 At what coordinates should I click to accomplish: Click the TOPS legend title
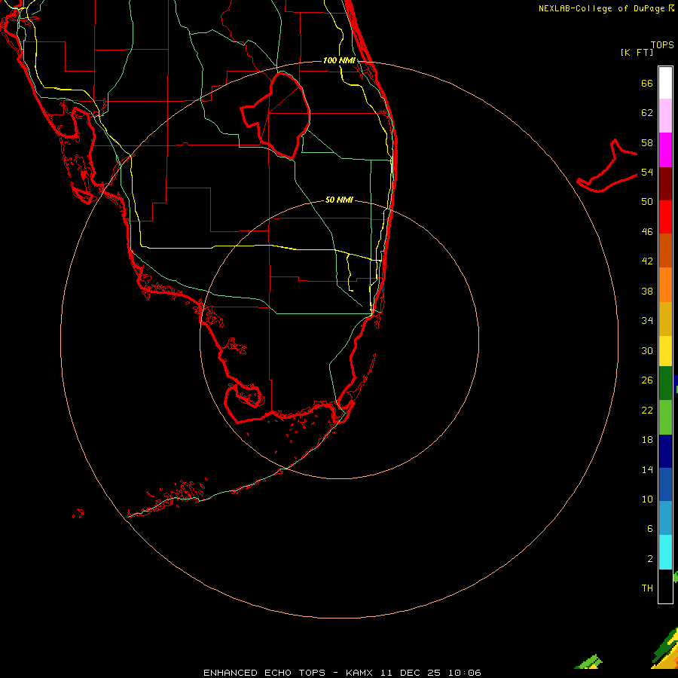pos(662,44)
